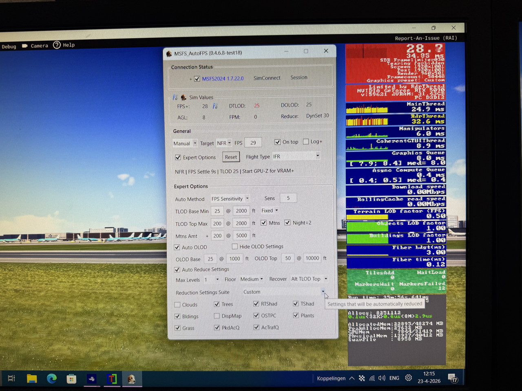Viewport: 522px width, 391px height.
Task: Click the dog icon beside Sim Values
Action: [x=184, y=97]
